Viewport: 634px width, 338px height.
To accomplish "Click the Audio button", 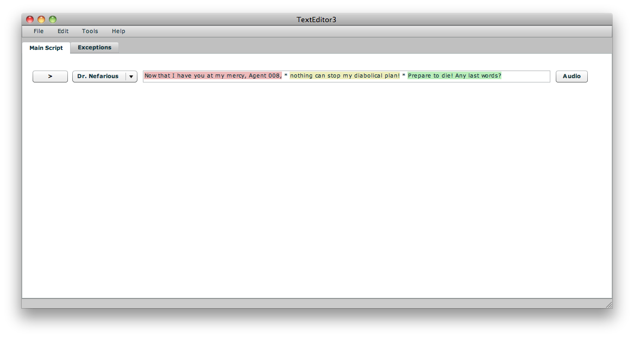I will pos(572,76).
